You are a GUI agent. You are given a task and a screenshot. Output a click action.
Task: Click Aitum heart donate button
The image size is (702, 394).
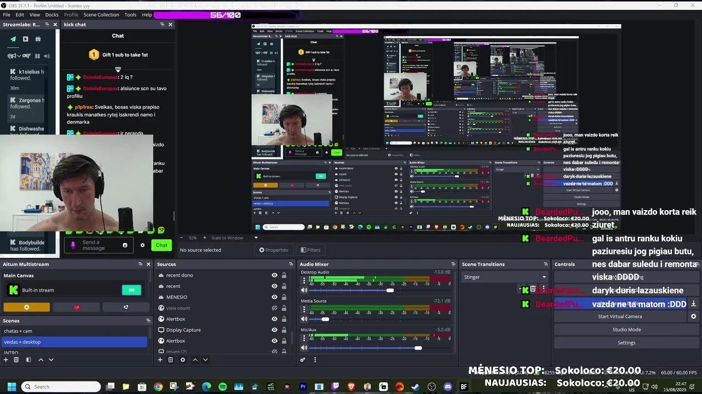coord(76,308)
